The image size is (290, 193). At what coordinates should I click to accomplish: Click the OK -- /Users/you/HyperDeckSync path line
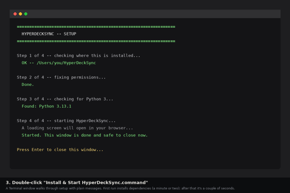(x=59, y=63)
